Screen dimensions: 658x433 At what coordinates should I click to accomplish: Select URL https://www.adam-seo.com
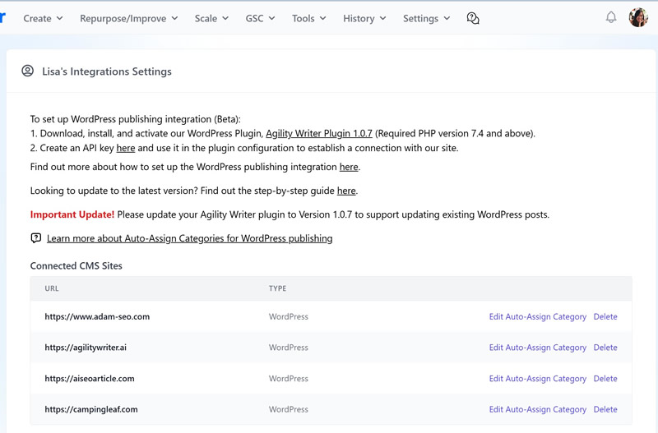click(97, 316)
